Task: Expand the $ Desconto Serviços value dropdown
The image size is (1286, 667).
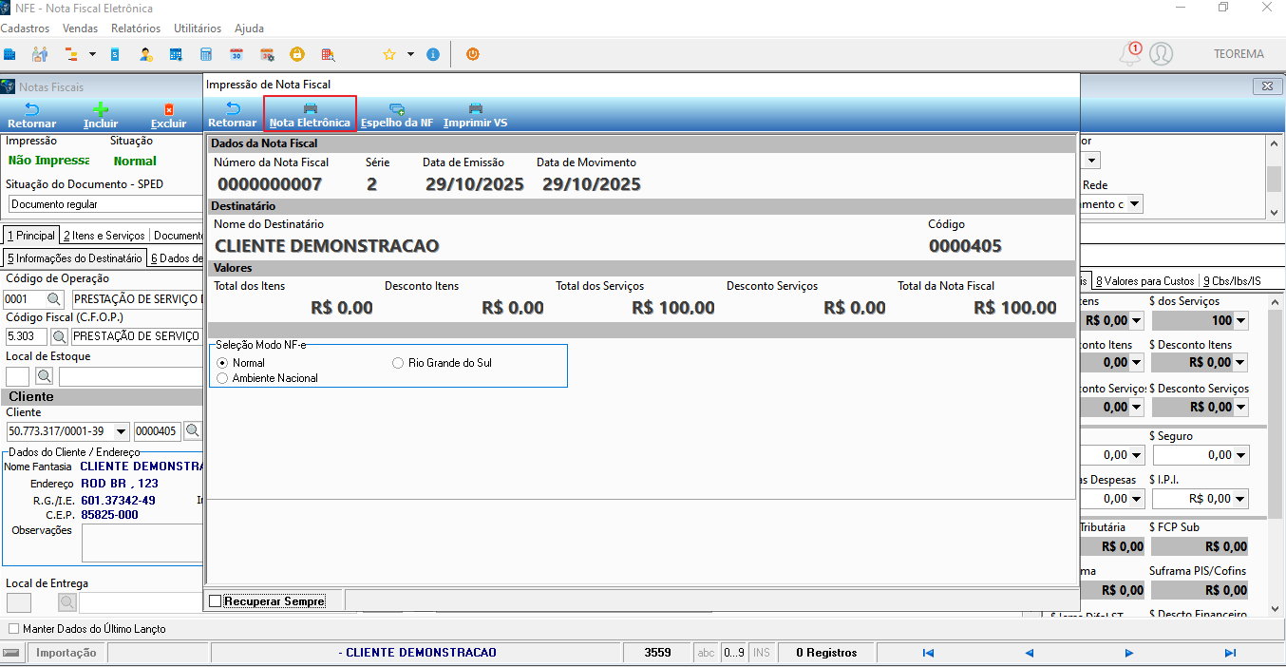Action: tap(1240, 407)
